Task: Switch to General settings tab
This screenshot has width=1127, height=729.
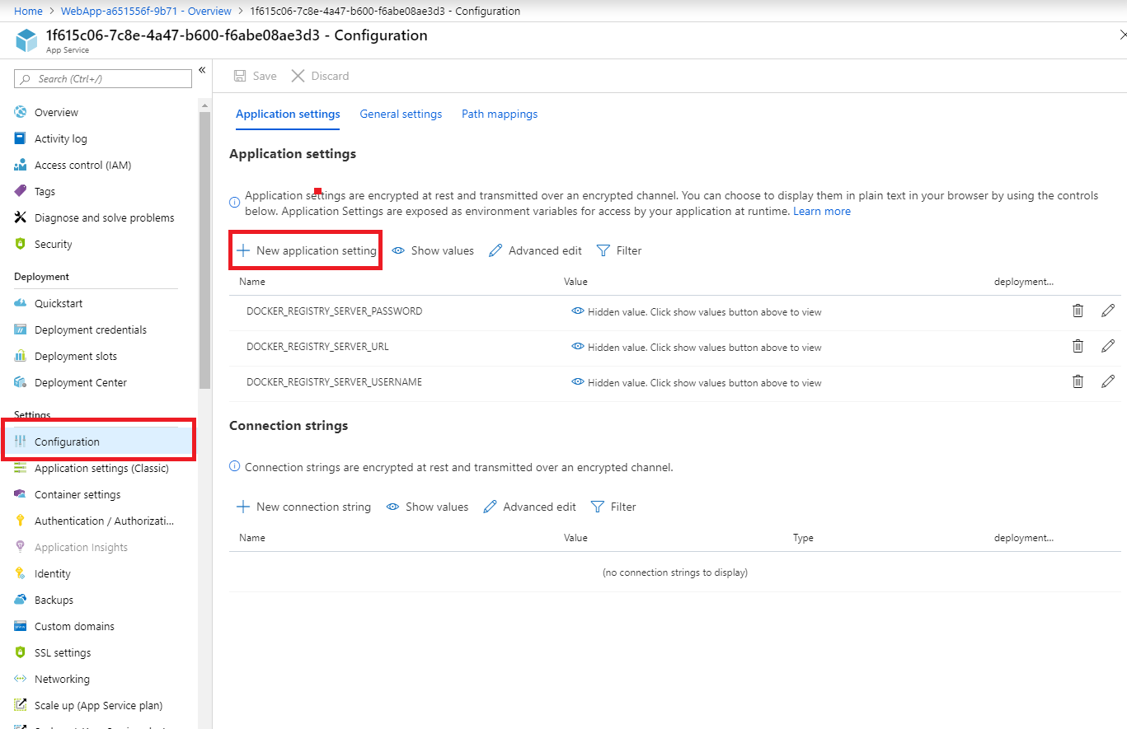Action: (x=401, y=114)
